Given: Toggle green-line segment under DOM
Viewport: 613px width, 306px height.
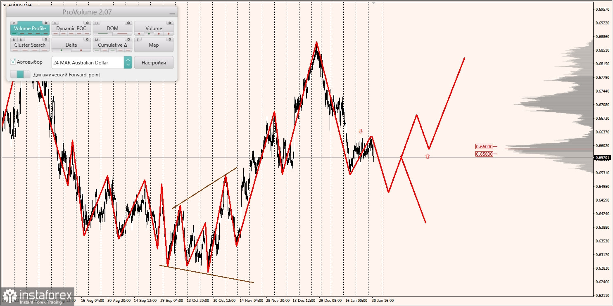Looking at the screenshot, I should (x=102, y=33).
